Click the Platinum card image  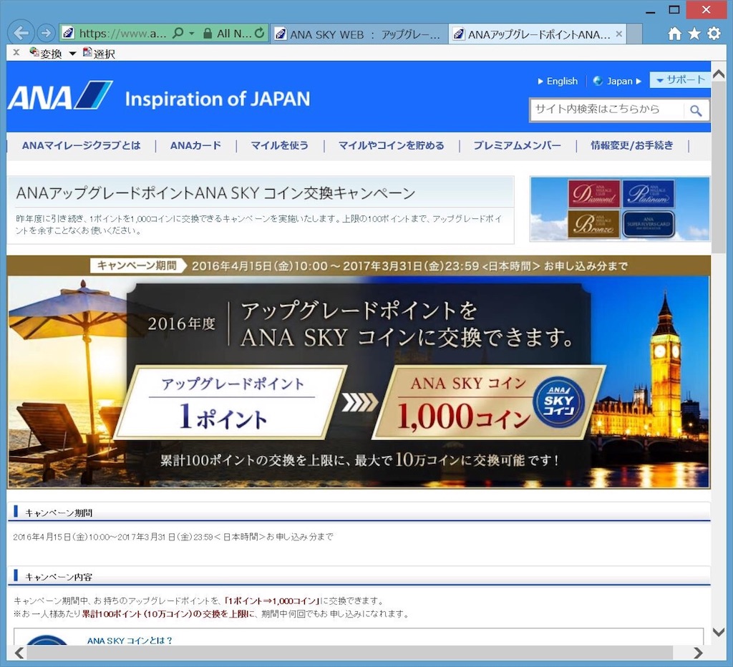(x=649, y=193)
